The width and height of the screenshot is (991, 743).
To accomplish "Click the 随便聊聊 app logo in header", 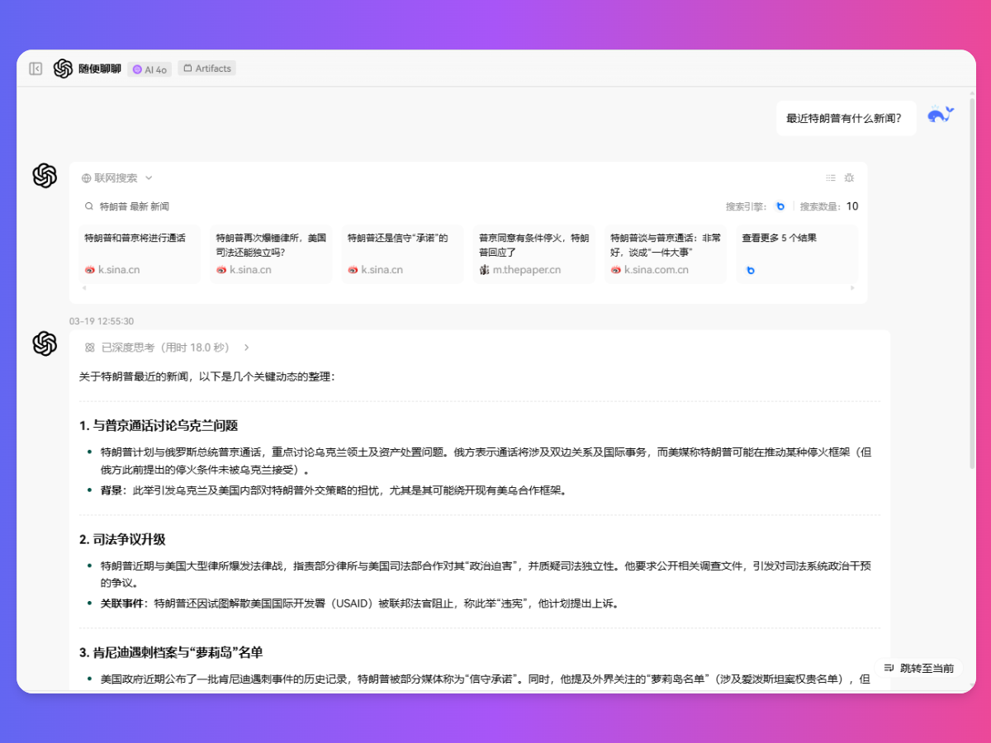I will 62,69.
